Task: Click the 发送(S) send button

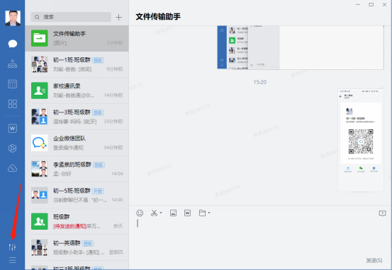Action: point(374,261)
